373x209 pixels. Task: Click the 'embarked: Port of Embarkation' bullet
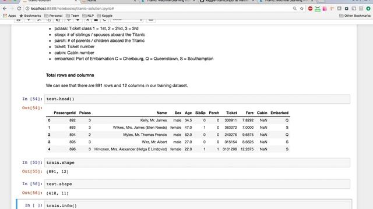click(x=134, y=59)
